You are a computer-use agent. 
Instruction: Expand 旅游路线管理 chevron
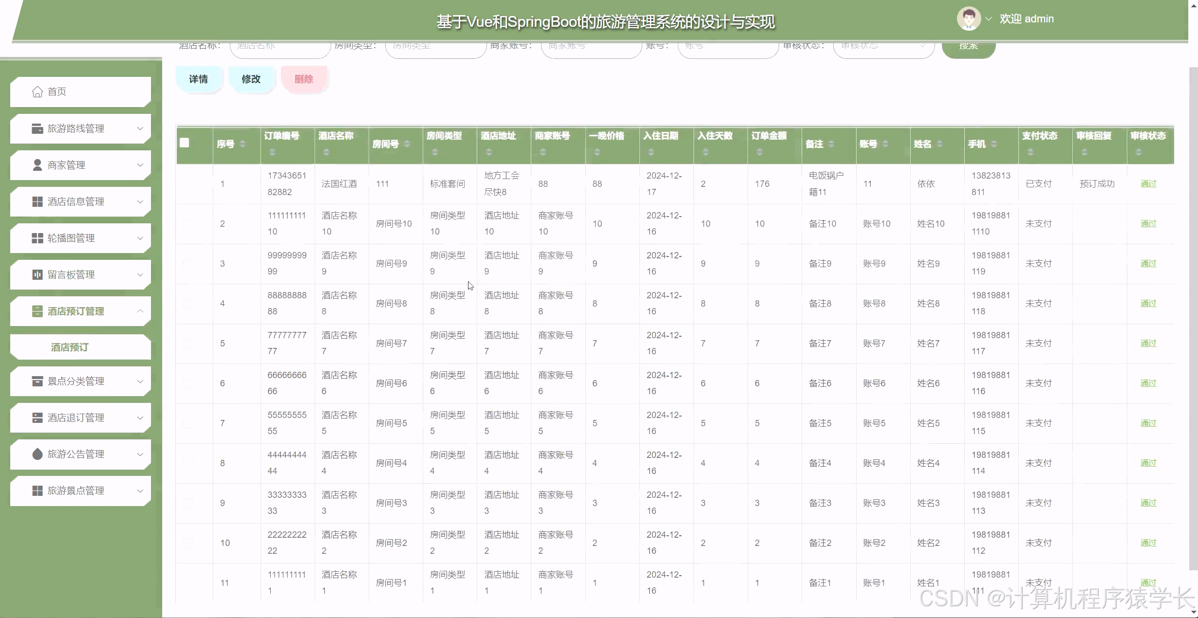140,128
